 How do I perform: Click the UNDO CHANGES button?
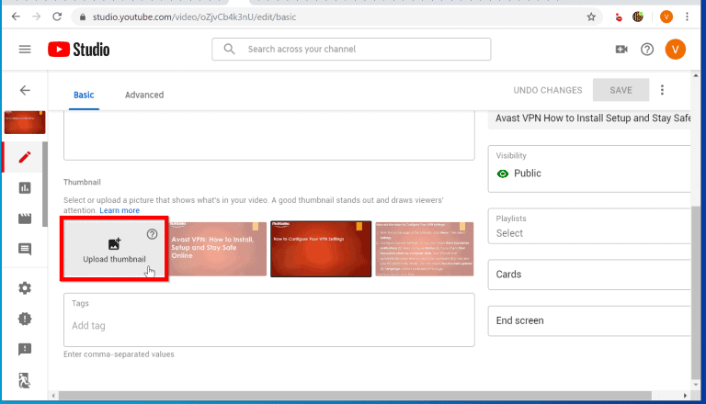[548, 90]
